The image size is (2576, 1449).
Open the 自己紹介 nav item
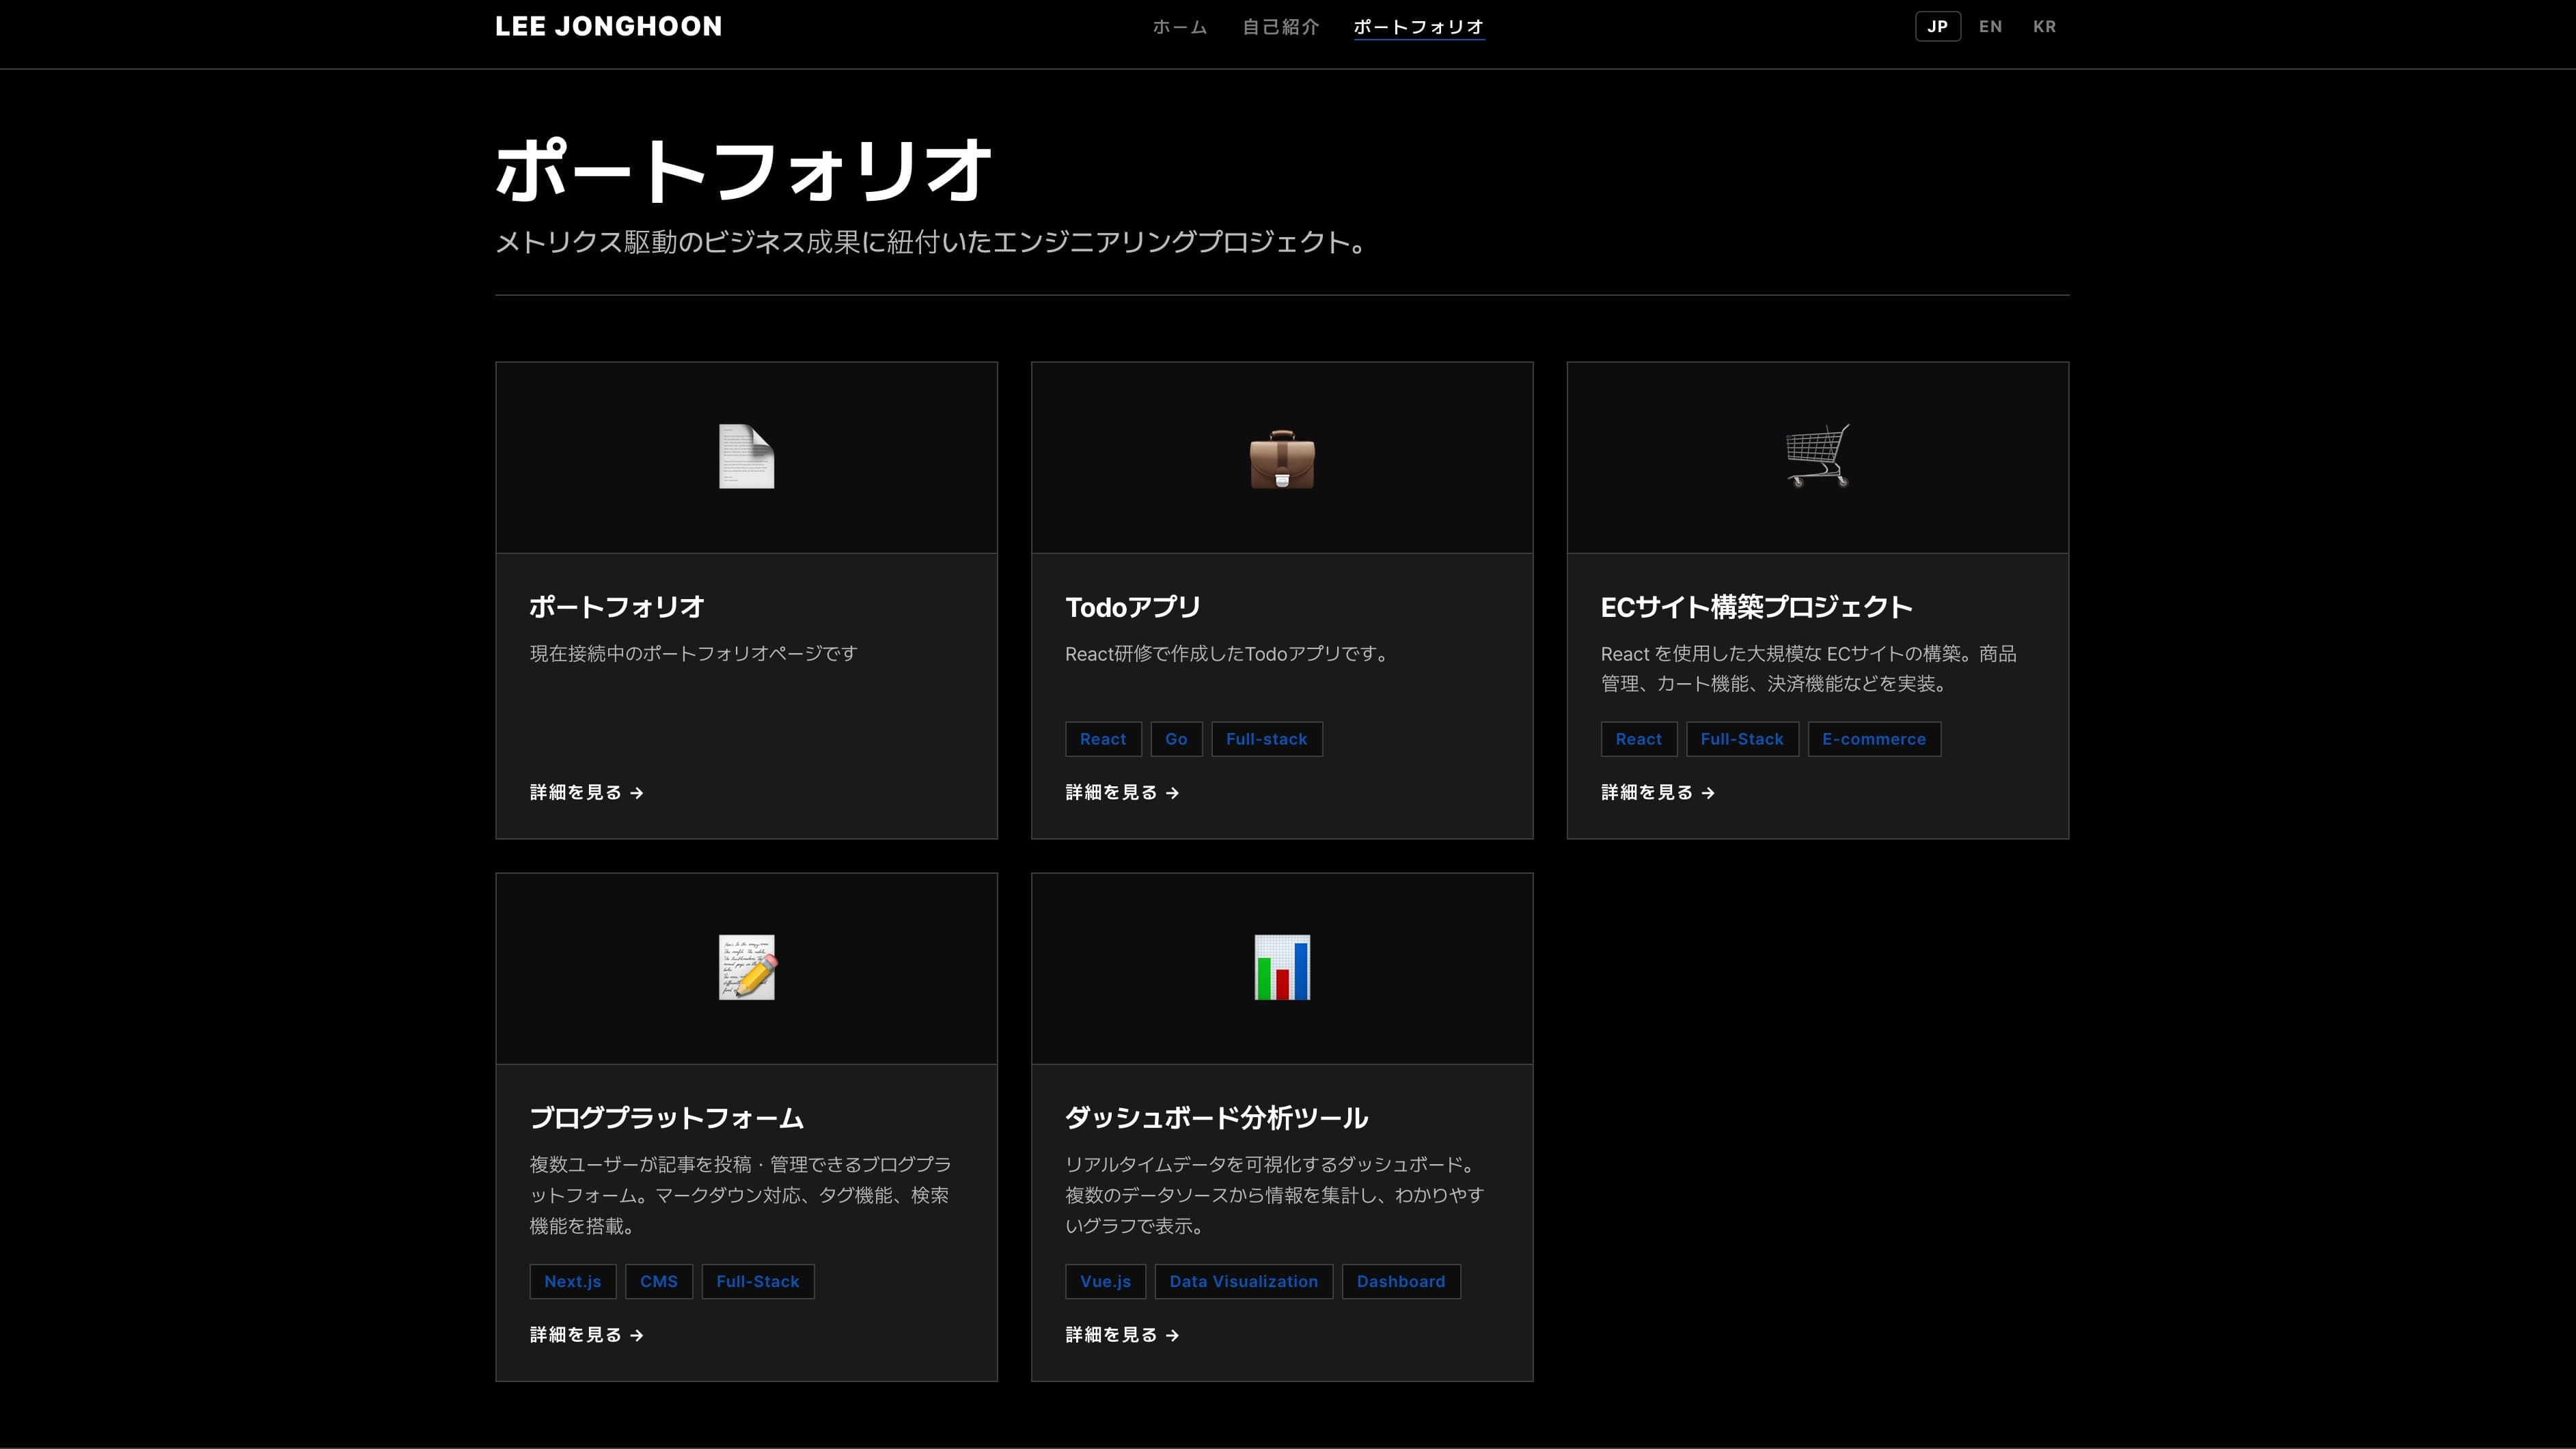[x=1280, y=27]
